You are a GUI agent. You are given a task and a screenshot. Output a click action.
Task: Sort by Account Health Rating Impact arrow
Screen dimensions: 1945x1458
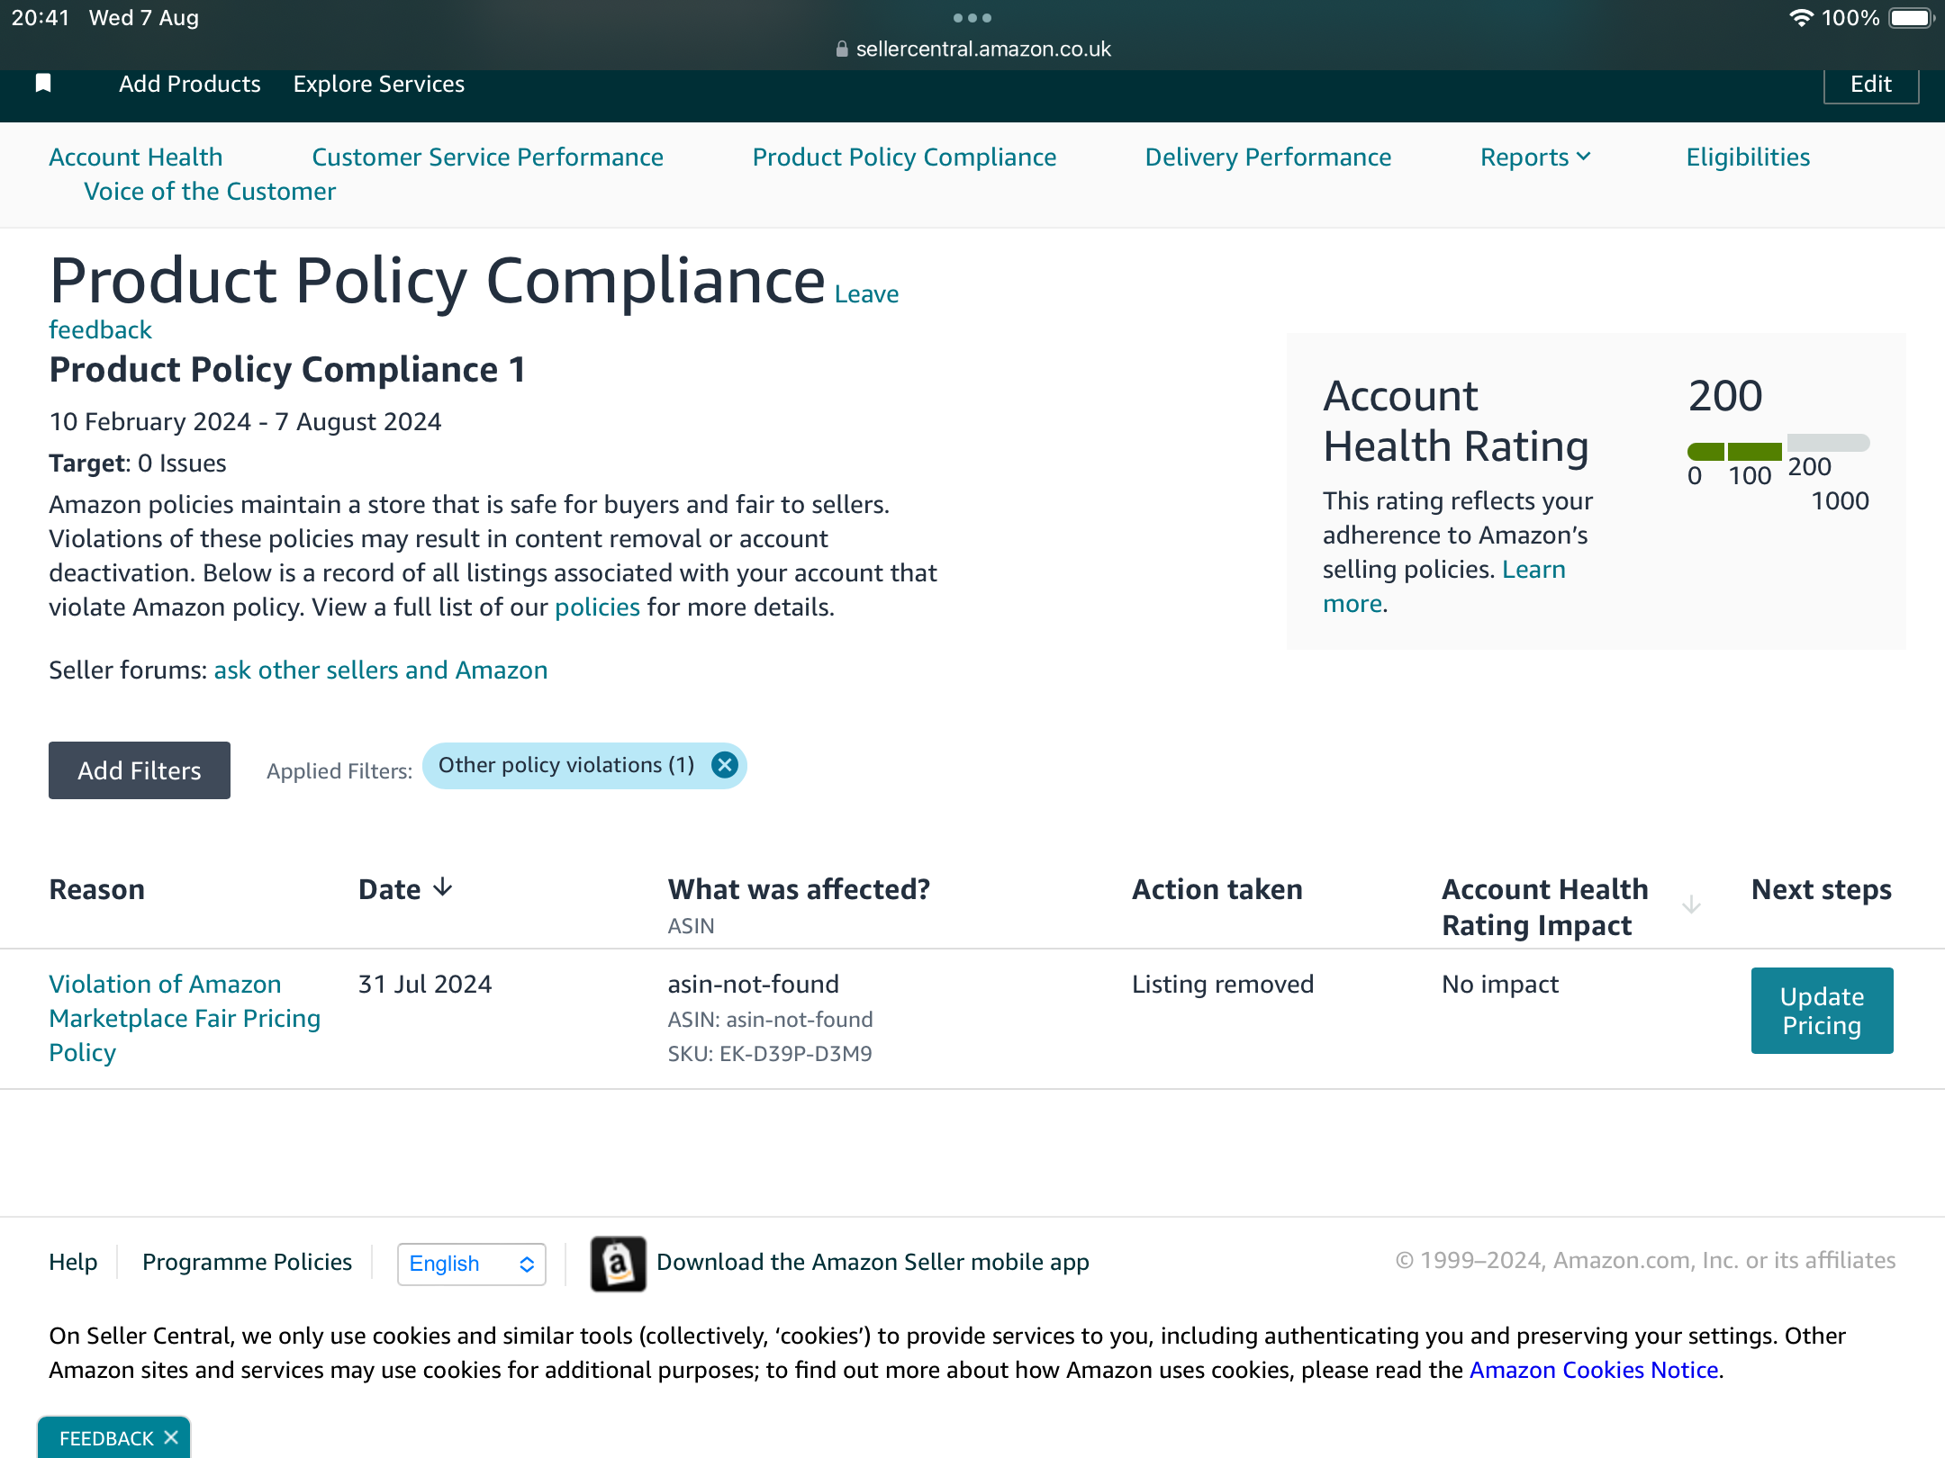pos(1691,904)
